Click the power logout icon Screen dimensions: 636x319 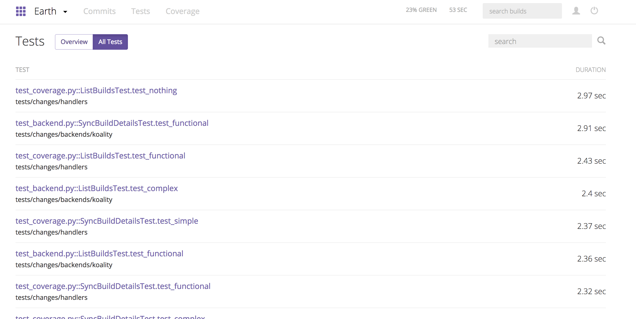[594, 11]
